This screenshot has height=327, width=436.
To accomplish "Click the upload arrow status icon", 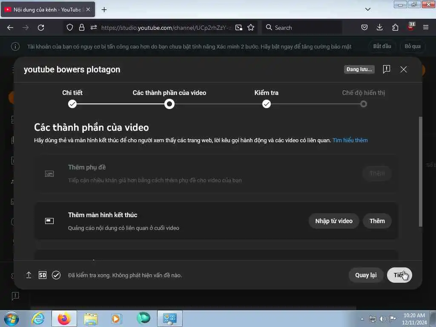I will click(x=29, y=275).
